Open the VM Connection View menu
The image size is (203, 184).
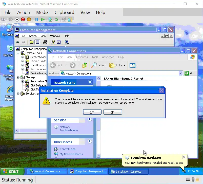tap(85, 12)
